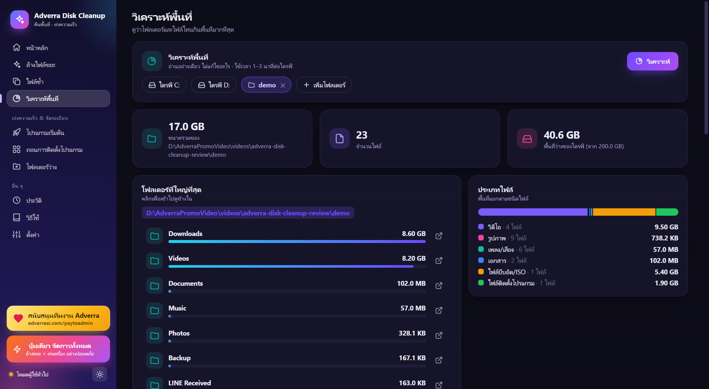The height and width of the screenshot is (389, 709).
Task: Click the purple วิเคราะห์ button
Action: 652,61
